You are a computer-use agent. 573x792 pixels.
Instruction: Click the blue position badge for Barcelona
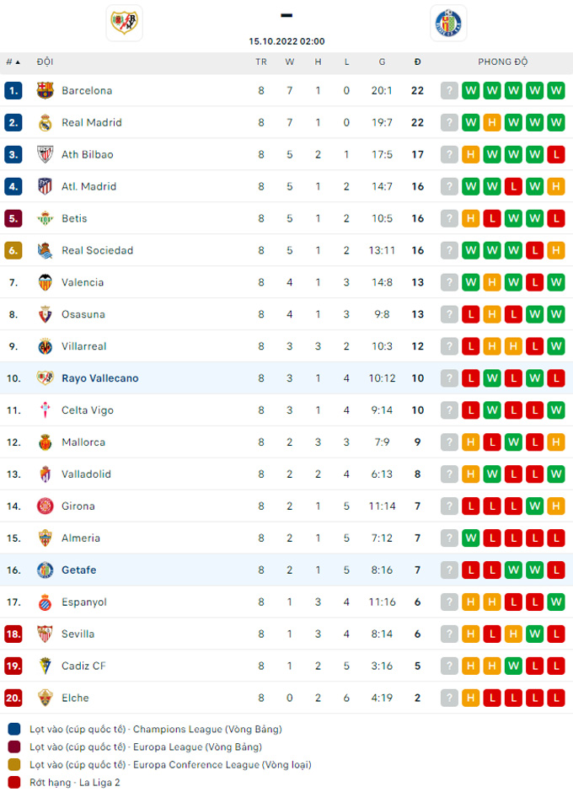(13, 91)
